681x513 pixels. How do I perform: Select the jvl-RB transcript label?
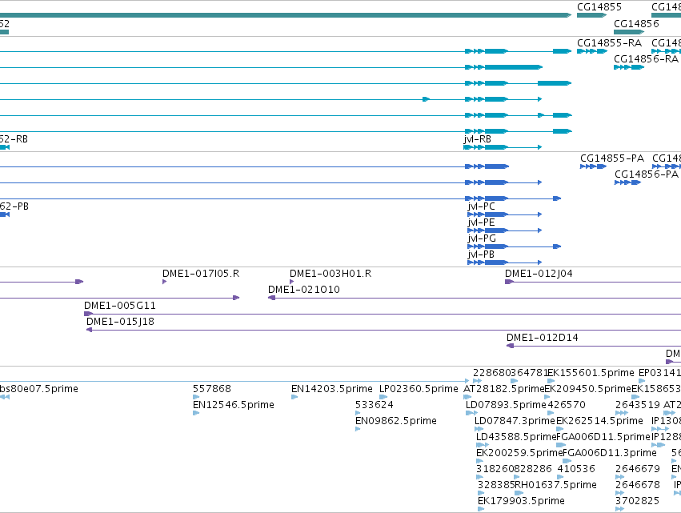click(477, 139)
